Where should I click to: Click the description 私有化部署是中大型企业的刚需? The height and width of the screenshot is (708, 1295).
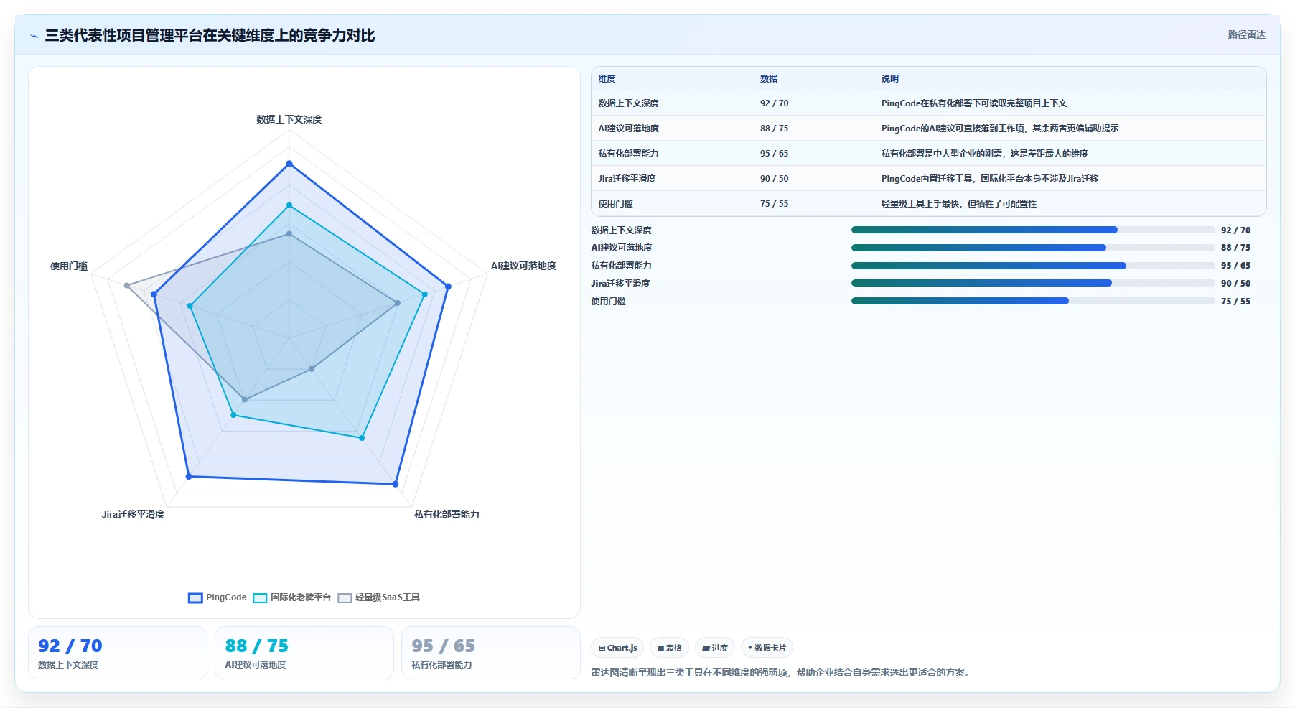coord(985,154)
